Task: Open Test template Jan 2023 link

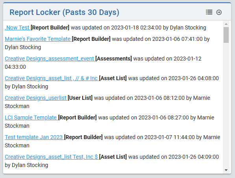Action: [34, 137]
